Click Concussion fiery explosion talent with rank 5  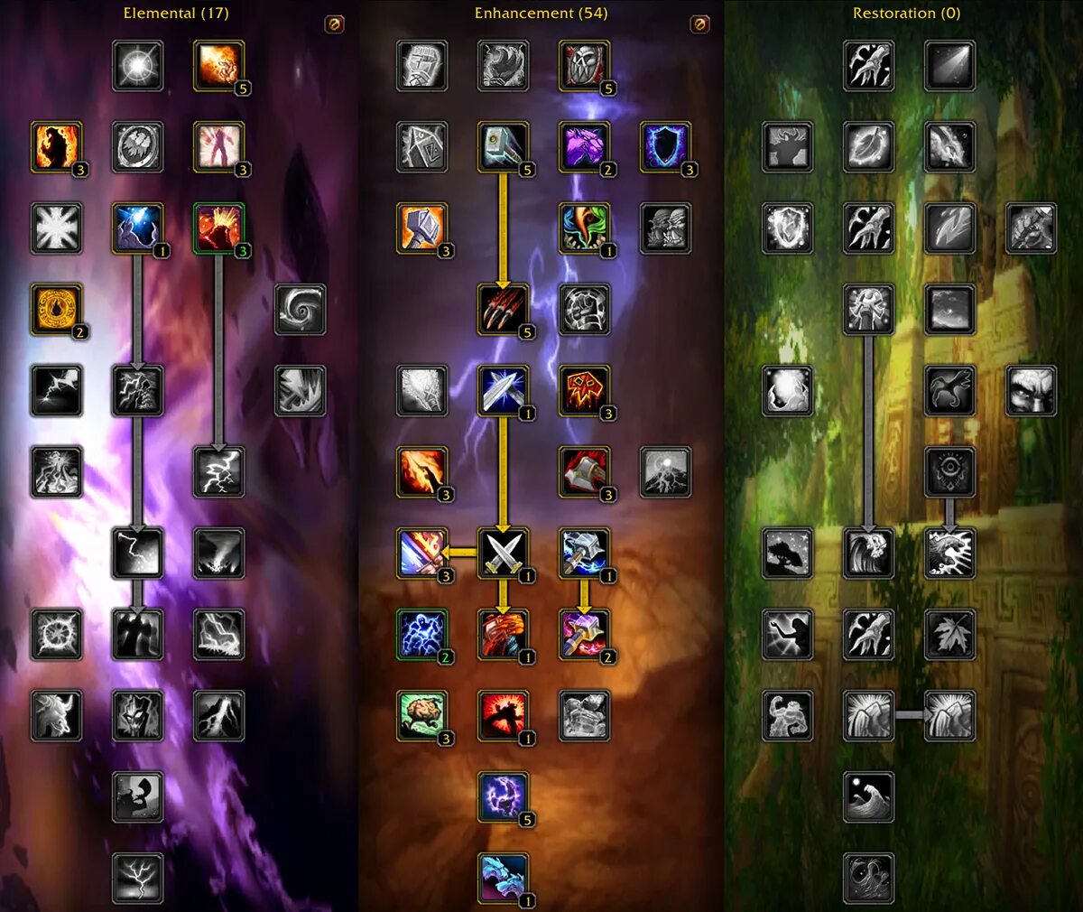click(x=219, y=66)
